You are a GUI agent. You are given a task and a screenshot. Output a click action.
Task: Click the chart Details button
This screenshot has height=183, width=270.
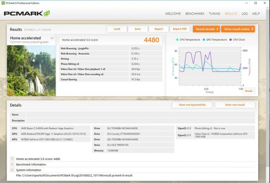tap(249, 91)
